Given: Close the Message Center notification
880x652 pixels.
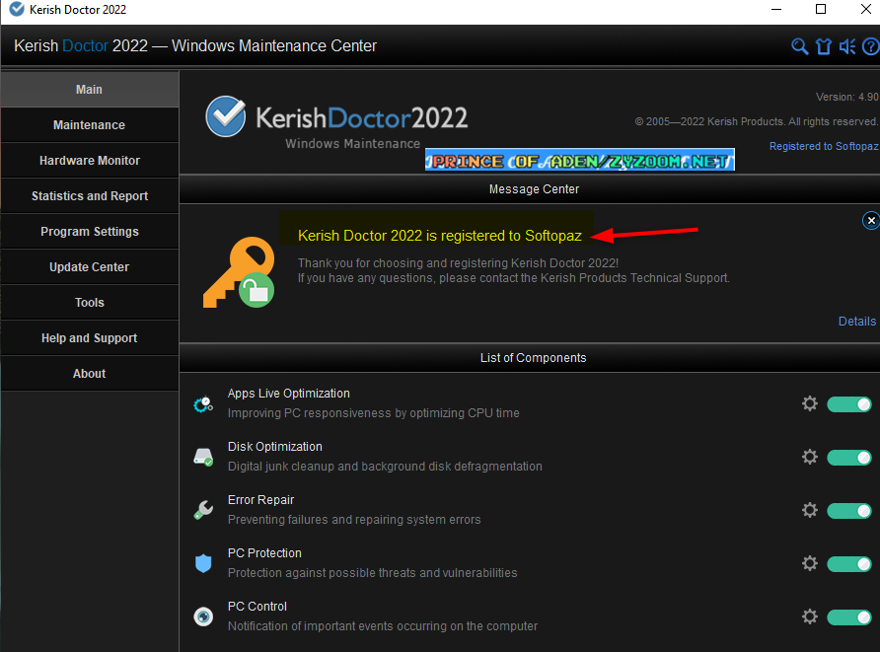Looking at the screenshot, I should click(870, 221).
